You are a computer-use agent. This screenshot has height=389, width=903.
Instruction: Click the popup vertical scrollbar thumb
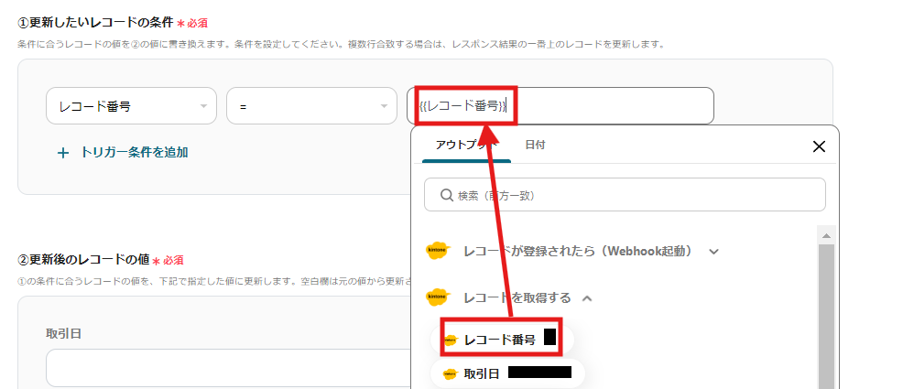[x=826, y=317]
